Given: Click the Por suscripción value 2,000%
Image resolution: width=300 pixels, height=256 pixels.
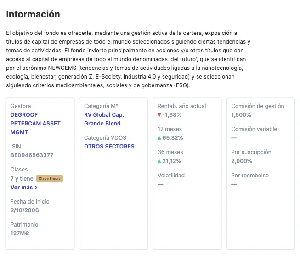Looking at the screenshot, I should click(x=241, y=161).
